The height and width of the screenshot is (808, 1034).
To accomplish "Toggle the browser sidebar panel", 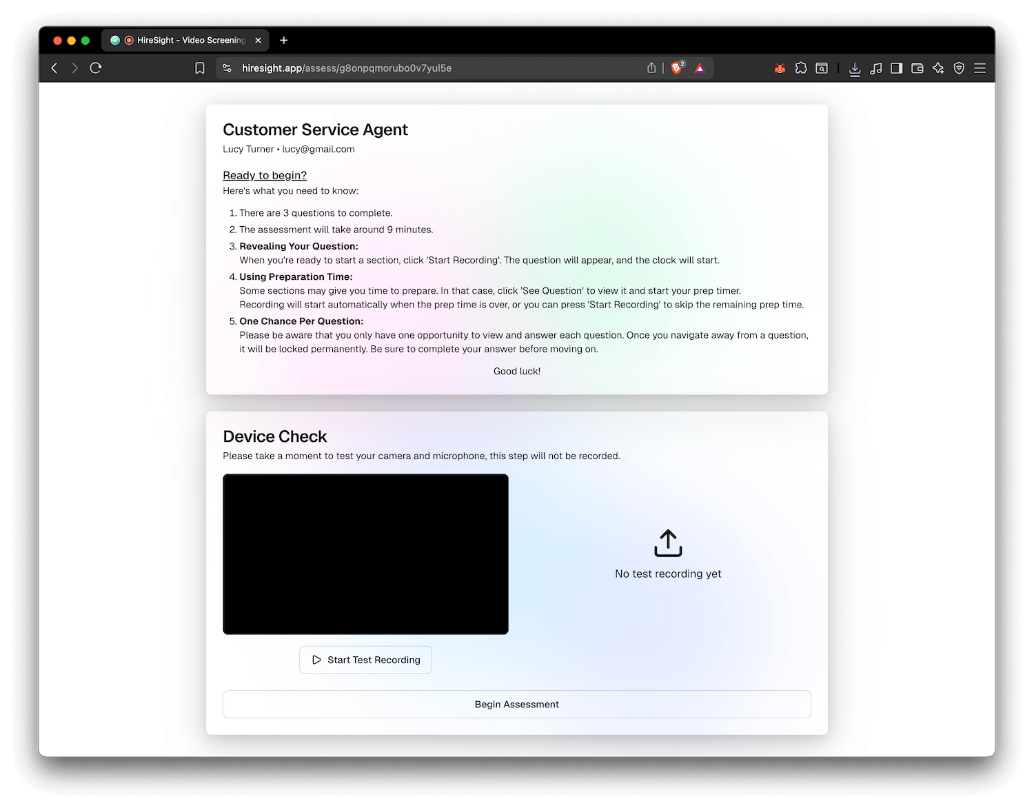I will tap(896, 68).
